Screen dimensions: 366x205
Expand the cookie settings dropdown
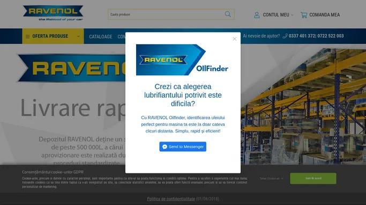(x=272, y=178)
